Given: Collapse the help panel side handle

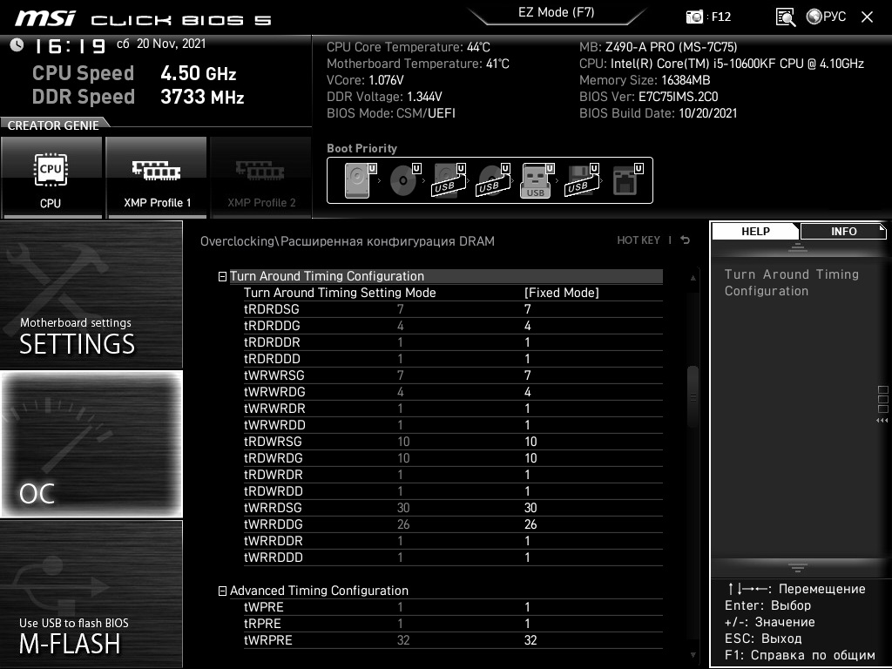Looking at the screenshot, I should (882, 403).
